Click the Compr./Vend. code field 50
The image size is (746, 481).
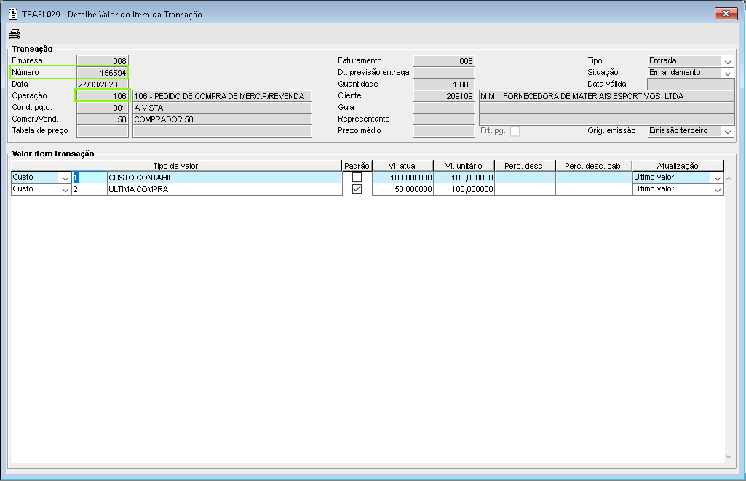pyautogui.click(x=103, y=119)
